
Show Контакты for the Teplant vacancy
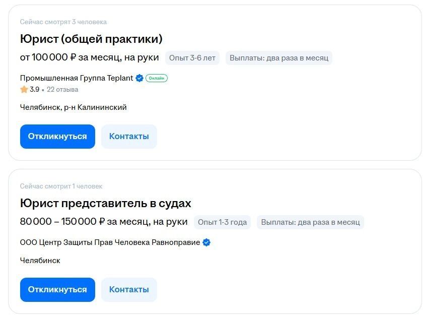[x=129, y=137]
